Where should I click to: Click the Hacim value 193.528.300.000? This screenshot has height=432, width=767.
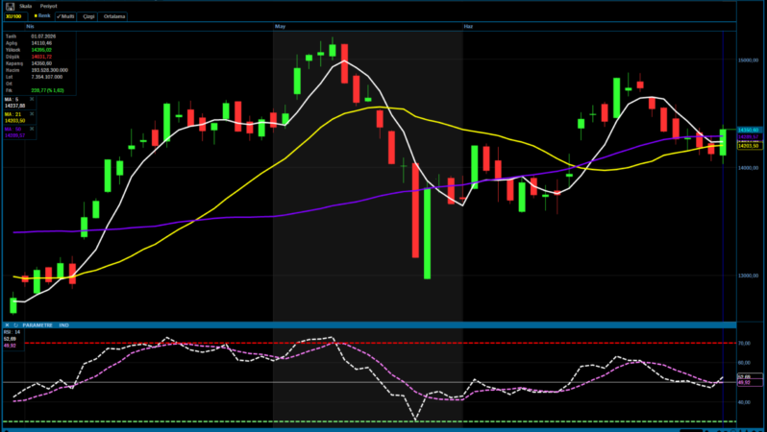[x=49, y=70]
